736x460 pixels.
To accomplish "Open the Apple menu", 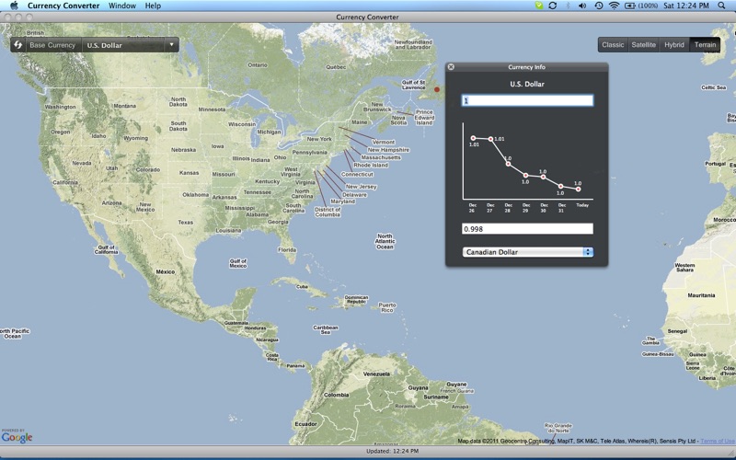I will tap(14, 6).
